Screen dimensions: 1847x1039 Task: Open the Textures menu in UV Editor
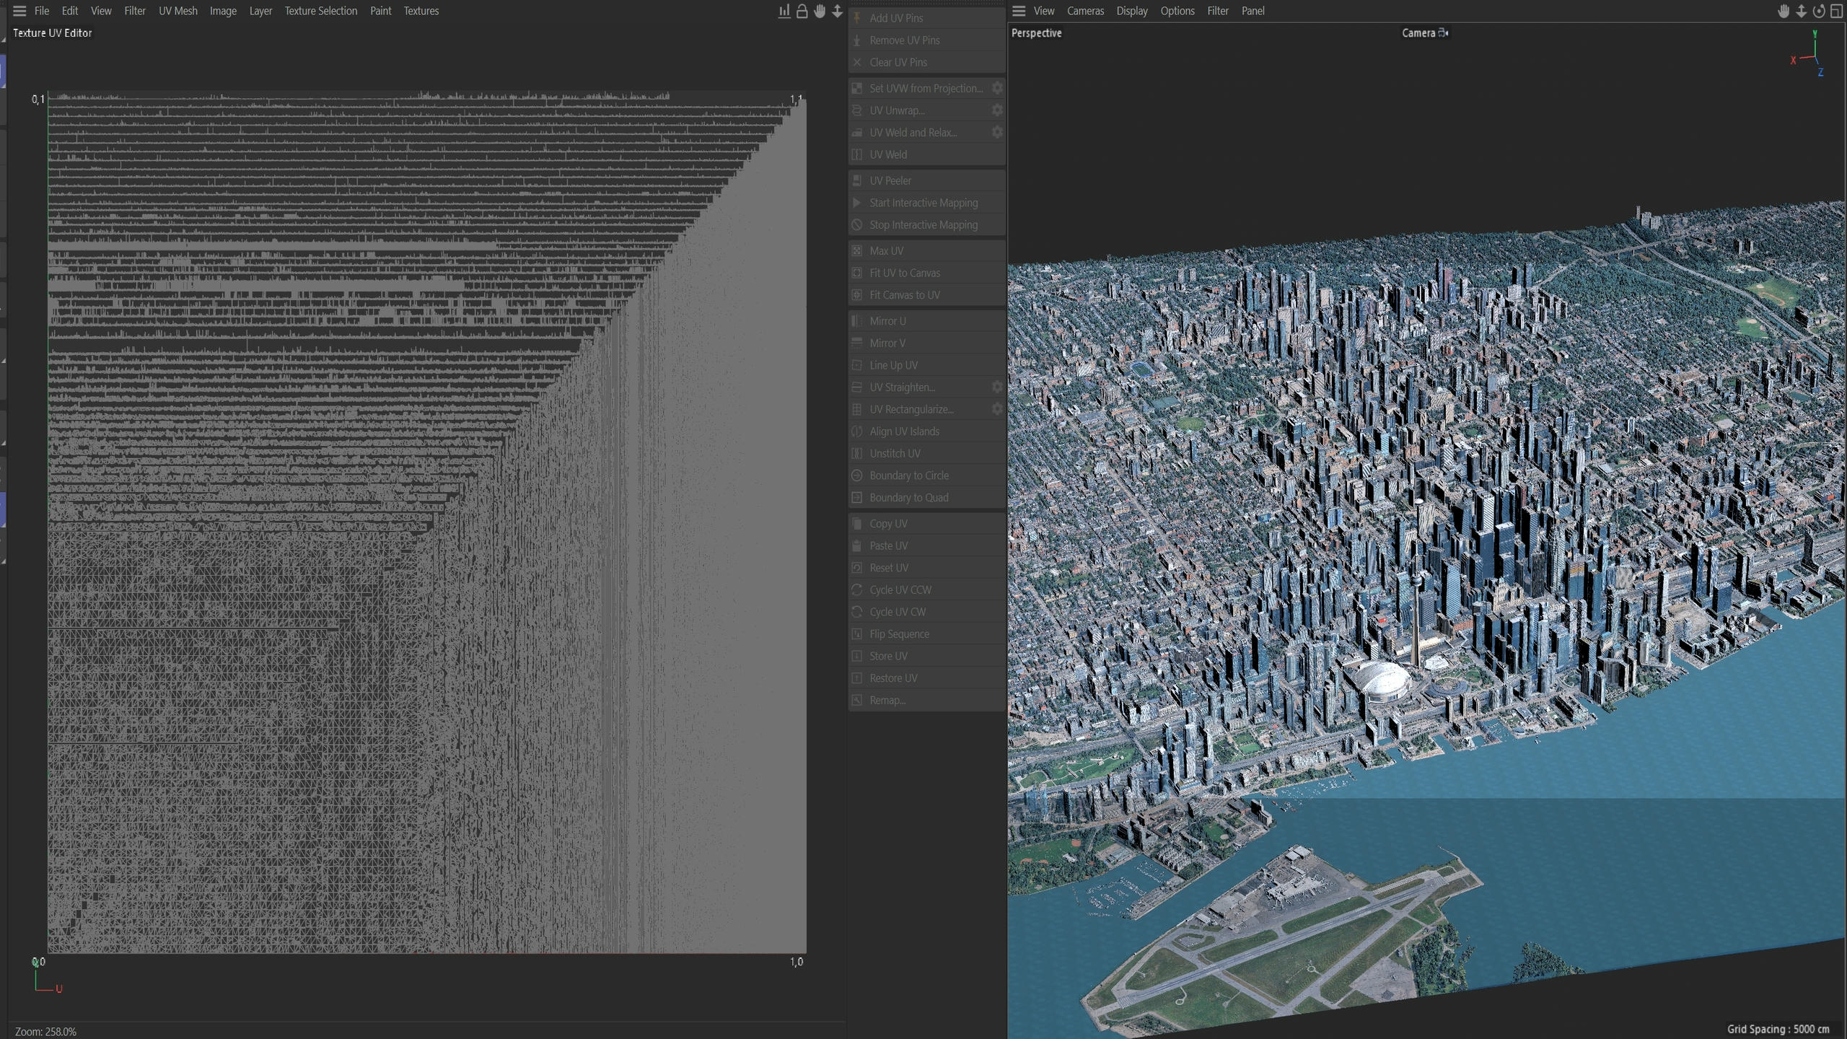[421, 11]
